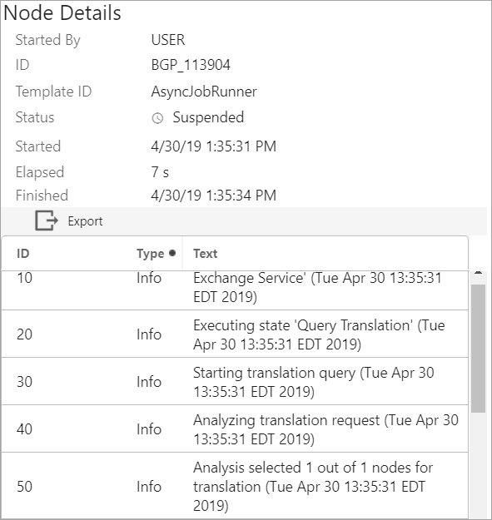
Task: Click the Suspended status clock icon
Action: coord(157,118)
